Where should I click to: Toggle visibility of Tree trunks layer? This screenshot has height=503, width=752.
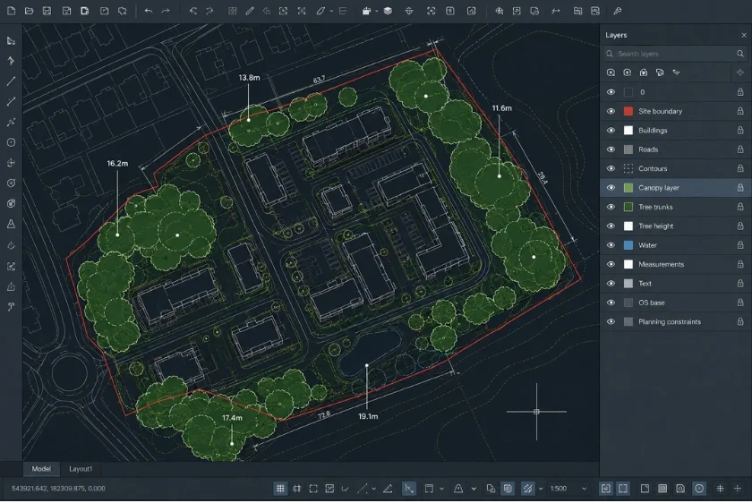[x=611, y=207]
